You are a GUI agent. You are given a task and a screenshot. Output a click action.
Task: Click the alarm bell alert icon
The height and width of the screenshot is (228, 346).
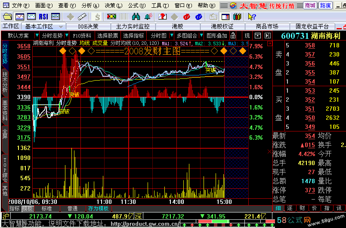click(148, 16)
